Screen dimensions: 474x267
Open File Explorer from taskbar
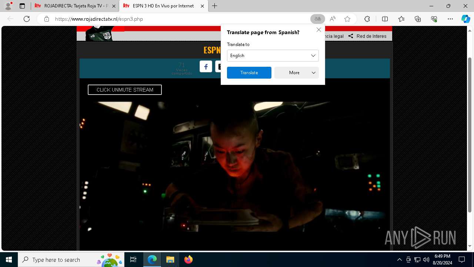[170, 260]
